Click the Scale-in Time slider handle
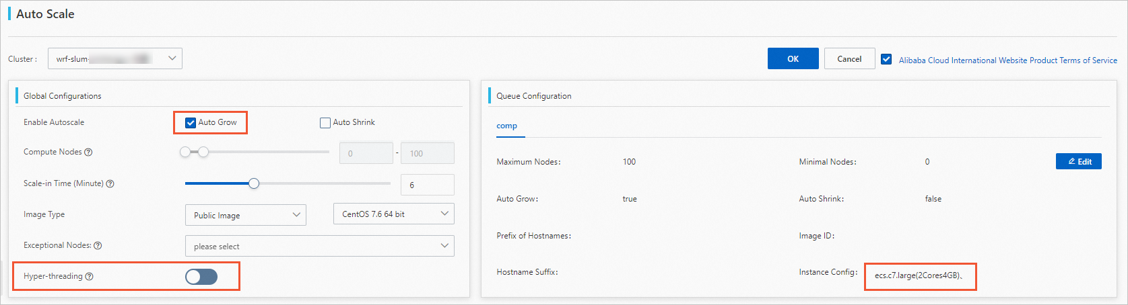The image size is (1128, 305). 254,183
